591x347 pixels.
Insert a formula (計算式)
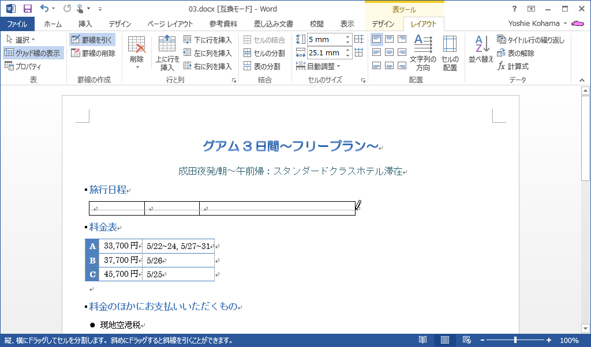coord(513,66)
